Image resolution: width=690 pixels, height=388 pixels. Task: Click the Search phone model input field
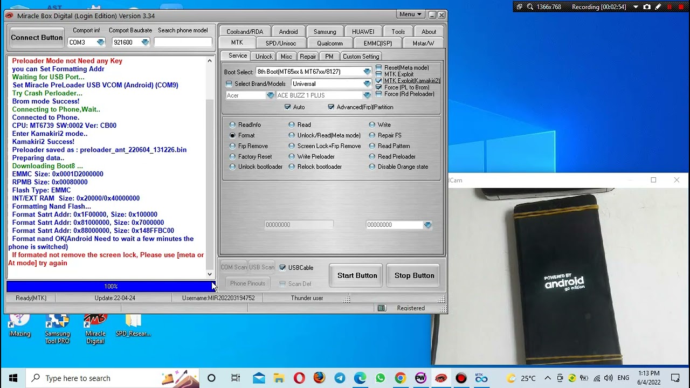(183, 42)
